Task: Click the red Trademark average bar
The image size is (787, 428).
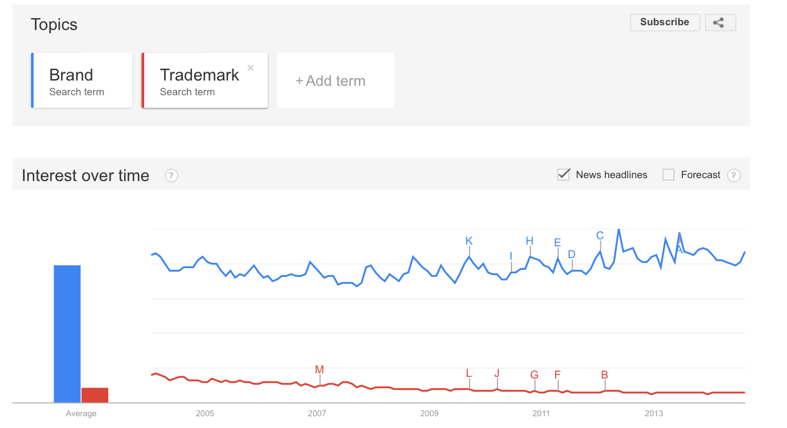Action: coord(95,395)
